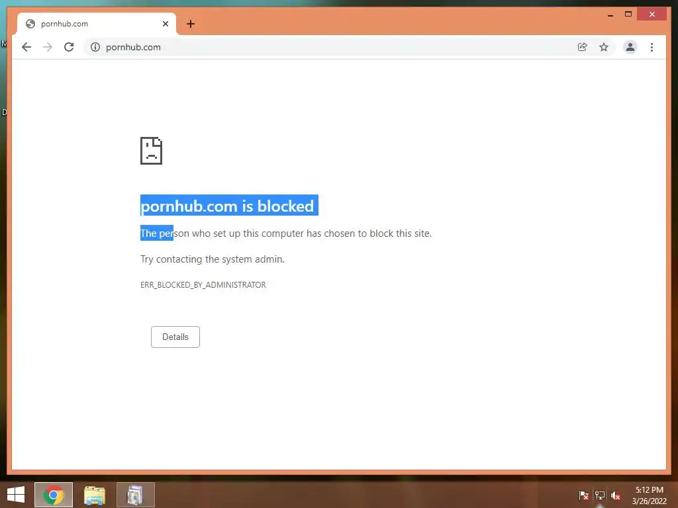Screen dimensions: 678x508
Task: Open File Explorer from the taskbar
Action: pos(95,495)
